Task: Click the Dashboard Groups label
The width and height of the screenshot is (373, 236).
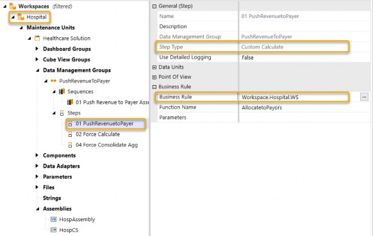Action: [67, 49]
